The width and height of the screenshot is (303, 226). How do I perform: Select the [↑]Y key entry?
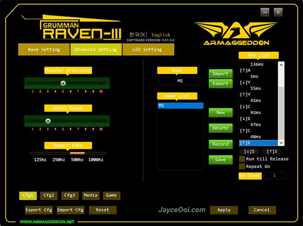tap(258, 94)
